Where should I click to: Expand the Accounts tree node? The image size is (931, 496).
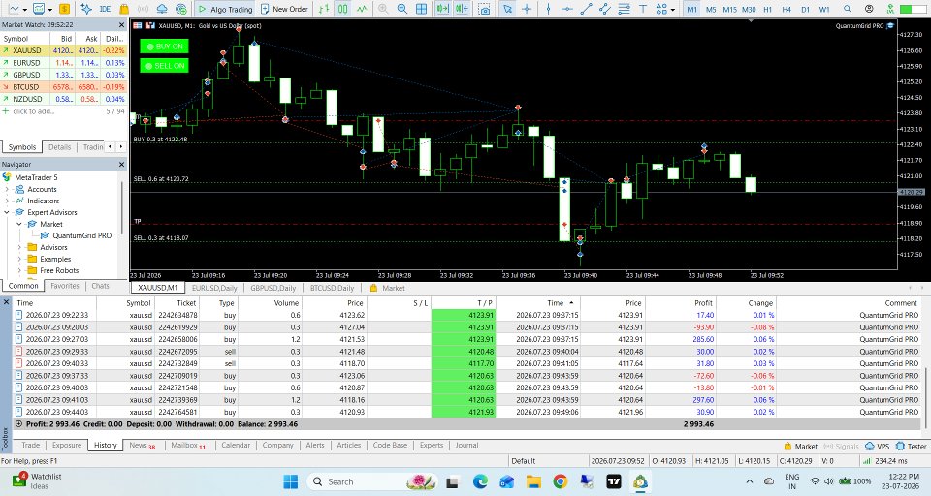7,189
